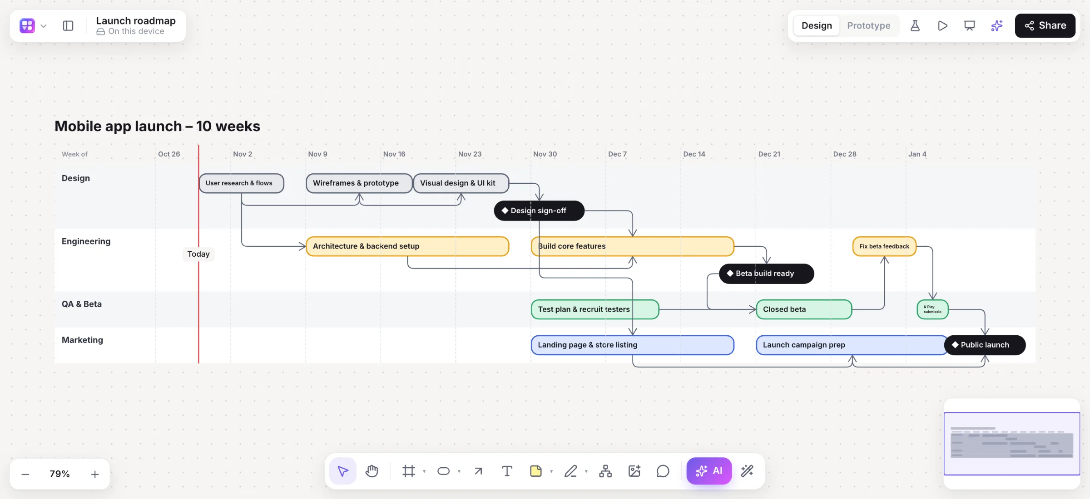Zoom in with the plus button
Screen dimensions: 1090x499
point(94,474)
